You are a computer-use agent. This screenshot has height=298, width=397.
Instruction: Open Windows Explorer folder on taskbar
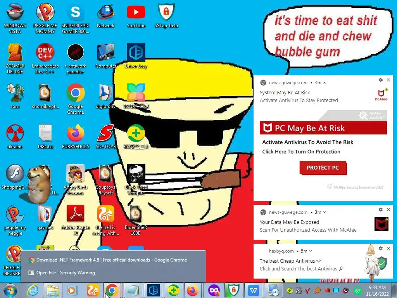click(x=53, y=290)
